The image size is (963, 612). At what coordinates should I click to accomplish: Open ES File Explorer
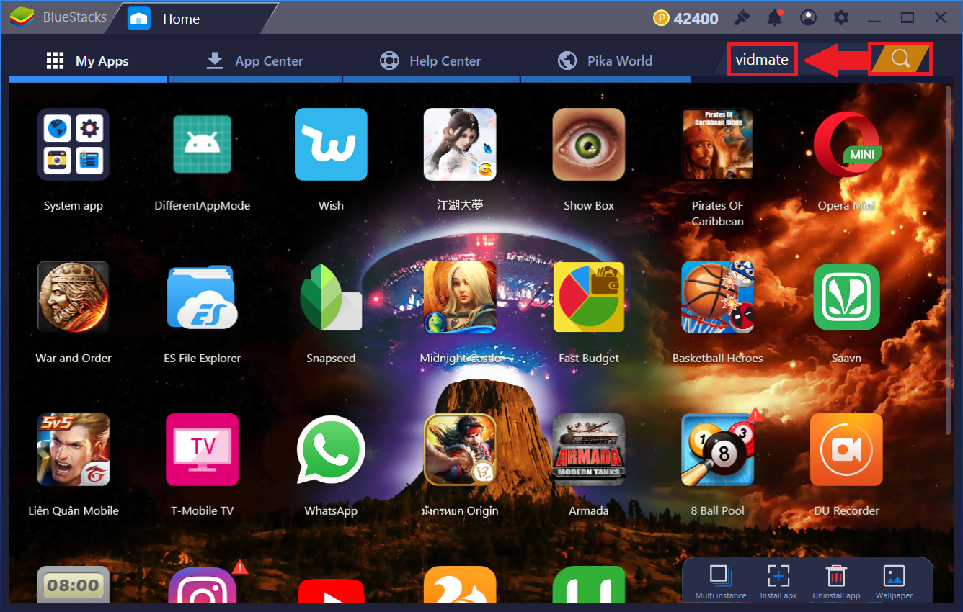pyautogui.click(x=203, y=297)
